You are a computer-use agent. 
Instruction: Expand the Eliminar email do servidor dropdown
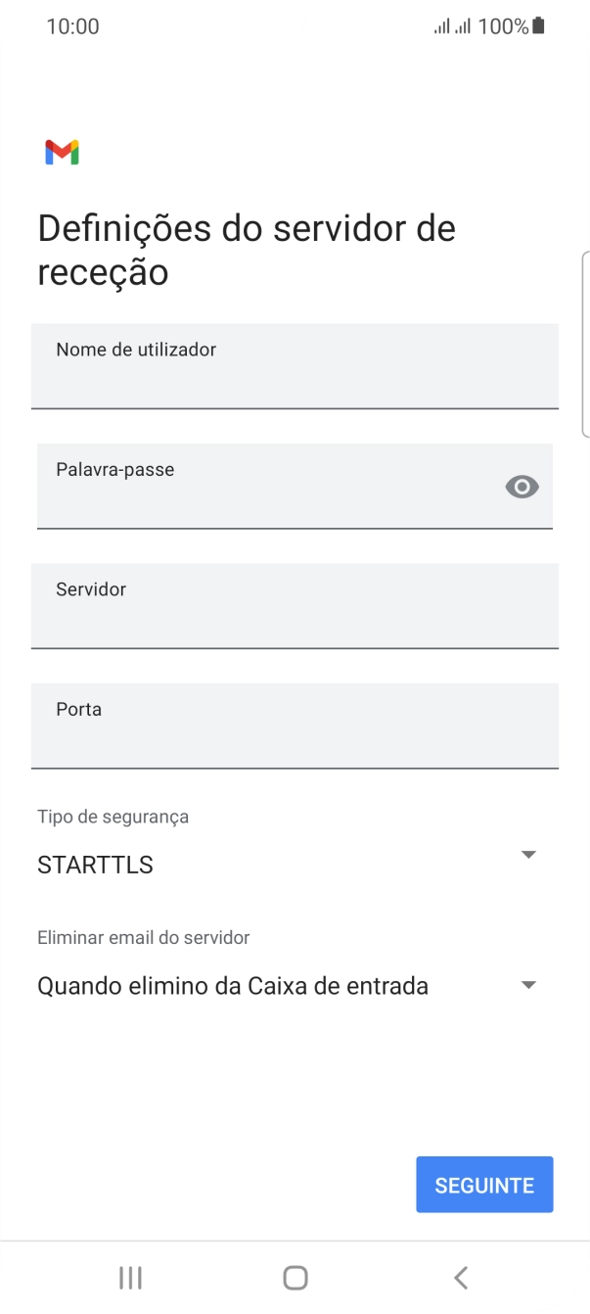528,985
